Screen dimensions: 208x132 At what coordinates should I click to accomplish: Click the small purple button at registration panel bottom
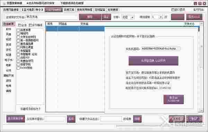pos(174,99)
